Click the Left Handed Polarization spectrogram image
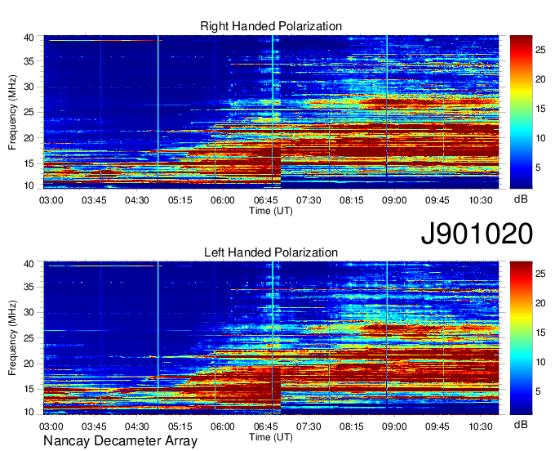 271,337
